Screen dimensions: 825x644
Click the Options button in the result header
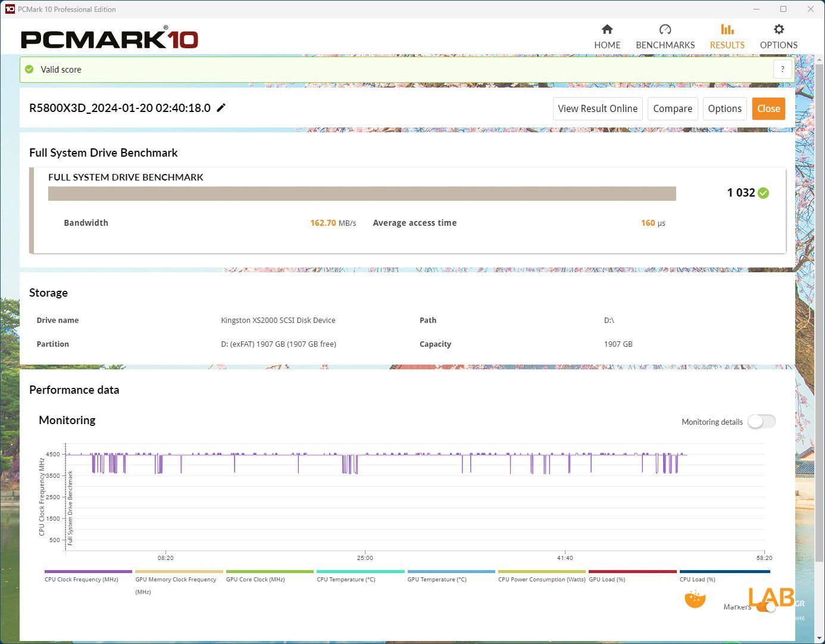tap(725, 108)
